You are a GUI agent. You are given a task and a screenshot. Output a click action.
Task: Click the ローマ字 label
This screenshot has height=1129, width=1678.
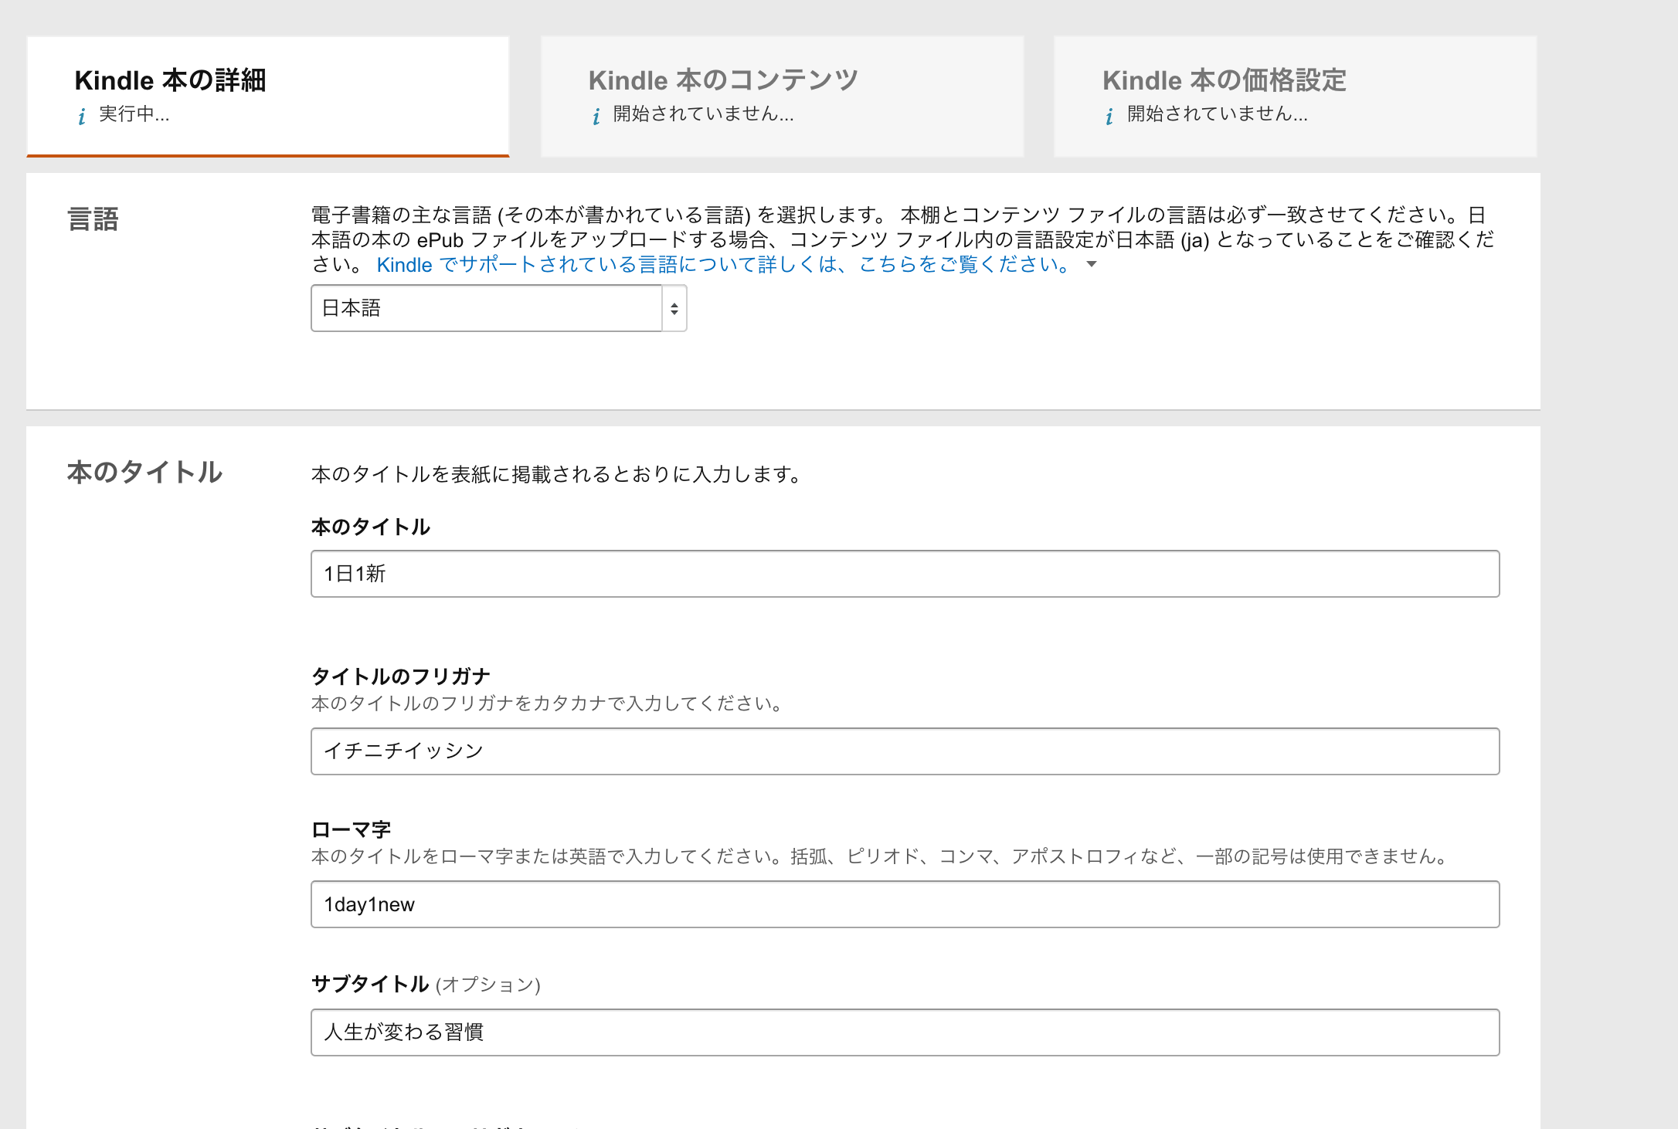pyautogui.click(x=352, y=829)
